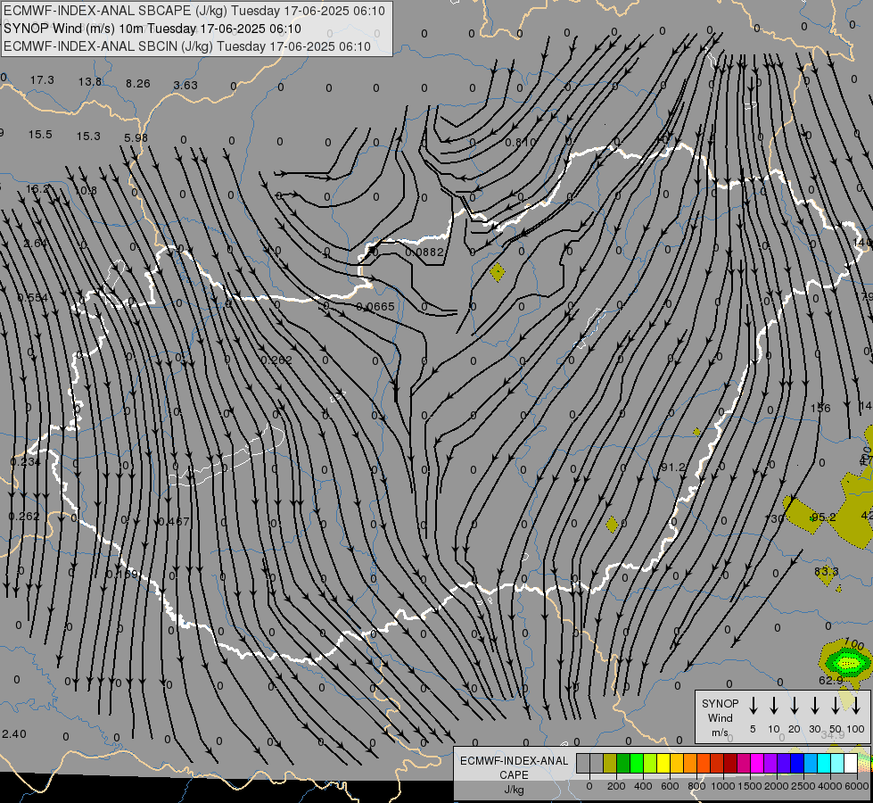The width and height of the screenshot is (873, 803).
Task: Select the olive CAPE legend swatch
Action: [x=610, y=763]
